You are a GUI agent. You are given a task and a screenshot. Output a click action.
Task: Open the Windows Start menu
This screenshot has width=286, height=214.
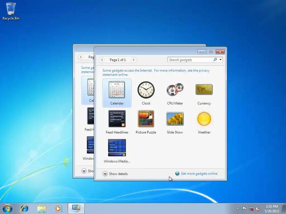(8, 208)
